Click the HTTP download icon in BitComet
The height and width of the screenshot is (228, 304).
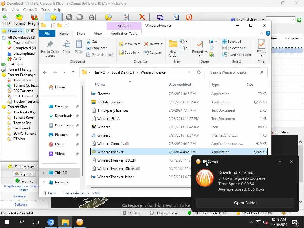pos(6,19)
